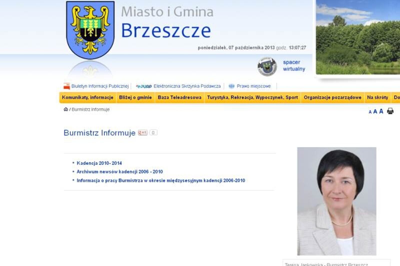Open the Komunikaty, informacje menu
This screenshot has width=400, height=266.
(87, 97)
